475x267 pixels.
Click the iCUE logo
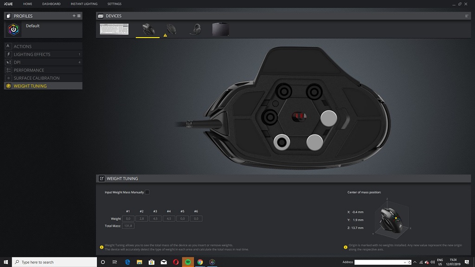click(x=8, y=4)
